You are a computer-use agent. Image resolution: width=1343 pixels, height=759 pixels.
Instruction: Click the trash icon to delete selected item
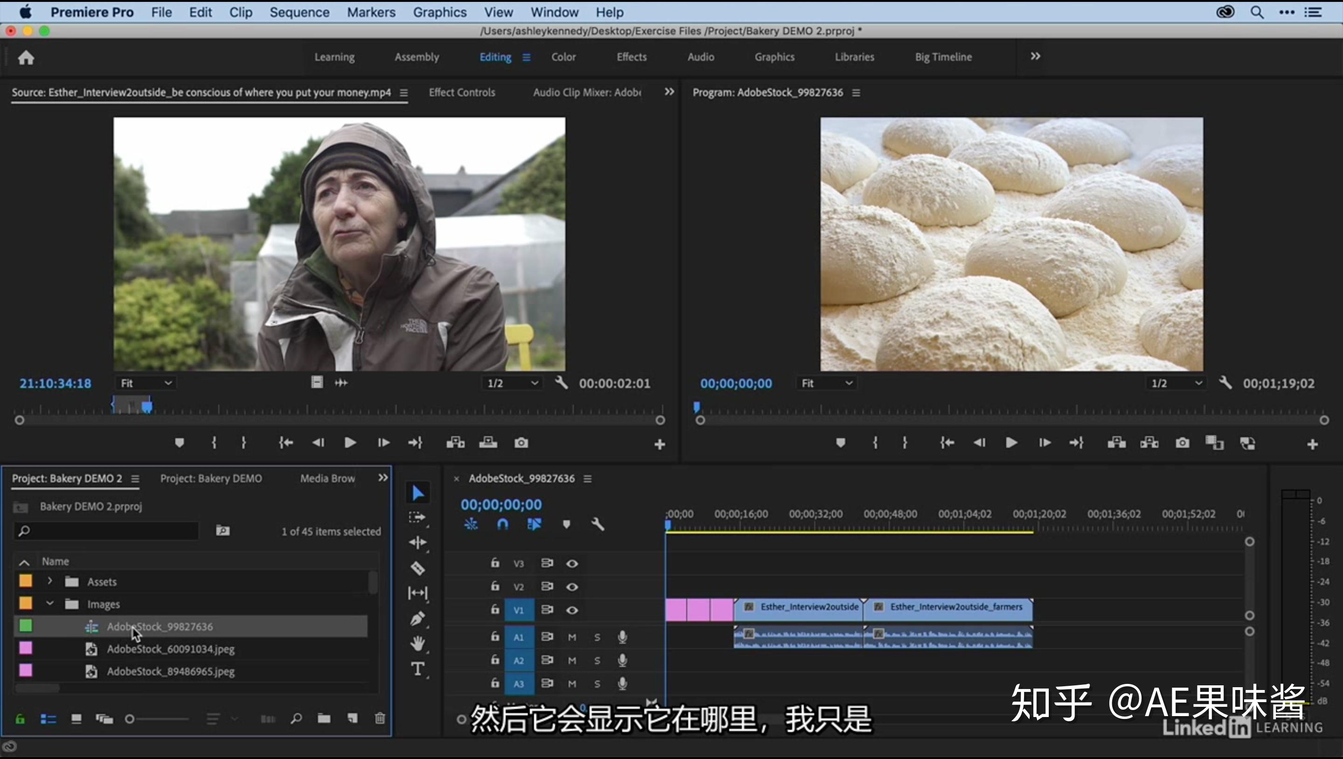point(380,718)
